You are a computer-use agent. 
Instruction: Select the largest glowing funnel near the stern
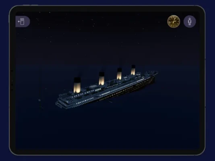pos(77,85)
